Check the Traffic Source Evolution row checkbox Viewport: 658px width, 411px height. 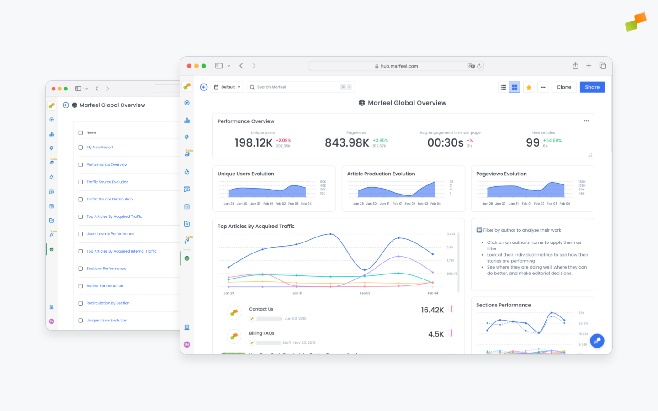(80, 182)
